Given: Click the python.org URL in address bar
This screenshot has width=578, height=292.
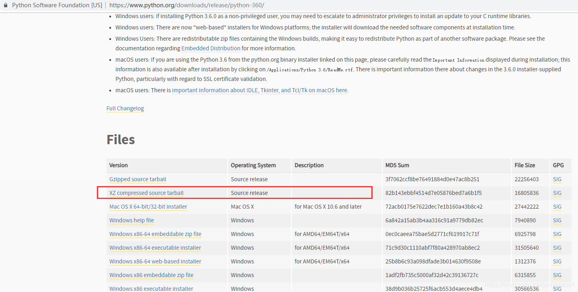Looking at the screenshot, I should click(x=186, y=5).
